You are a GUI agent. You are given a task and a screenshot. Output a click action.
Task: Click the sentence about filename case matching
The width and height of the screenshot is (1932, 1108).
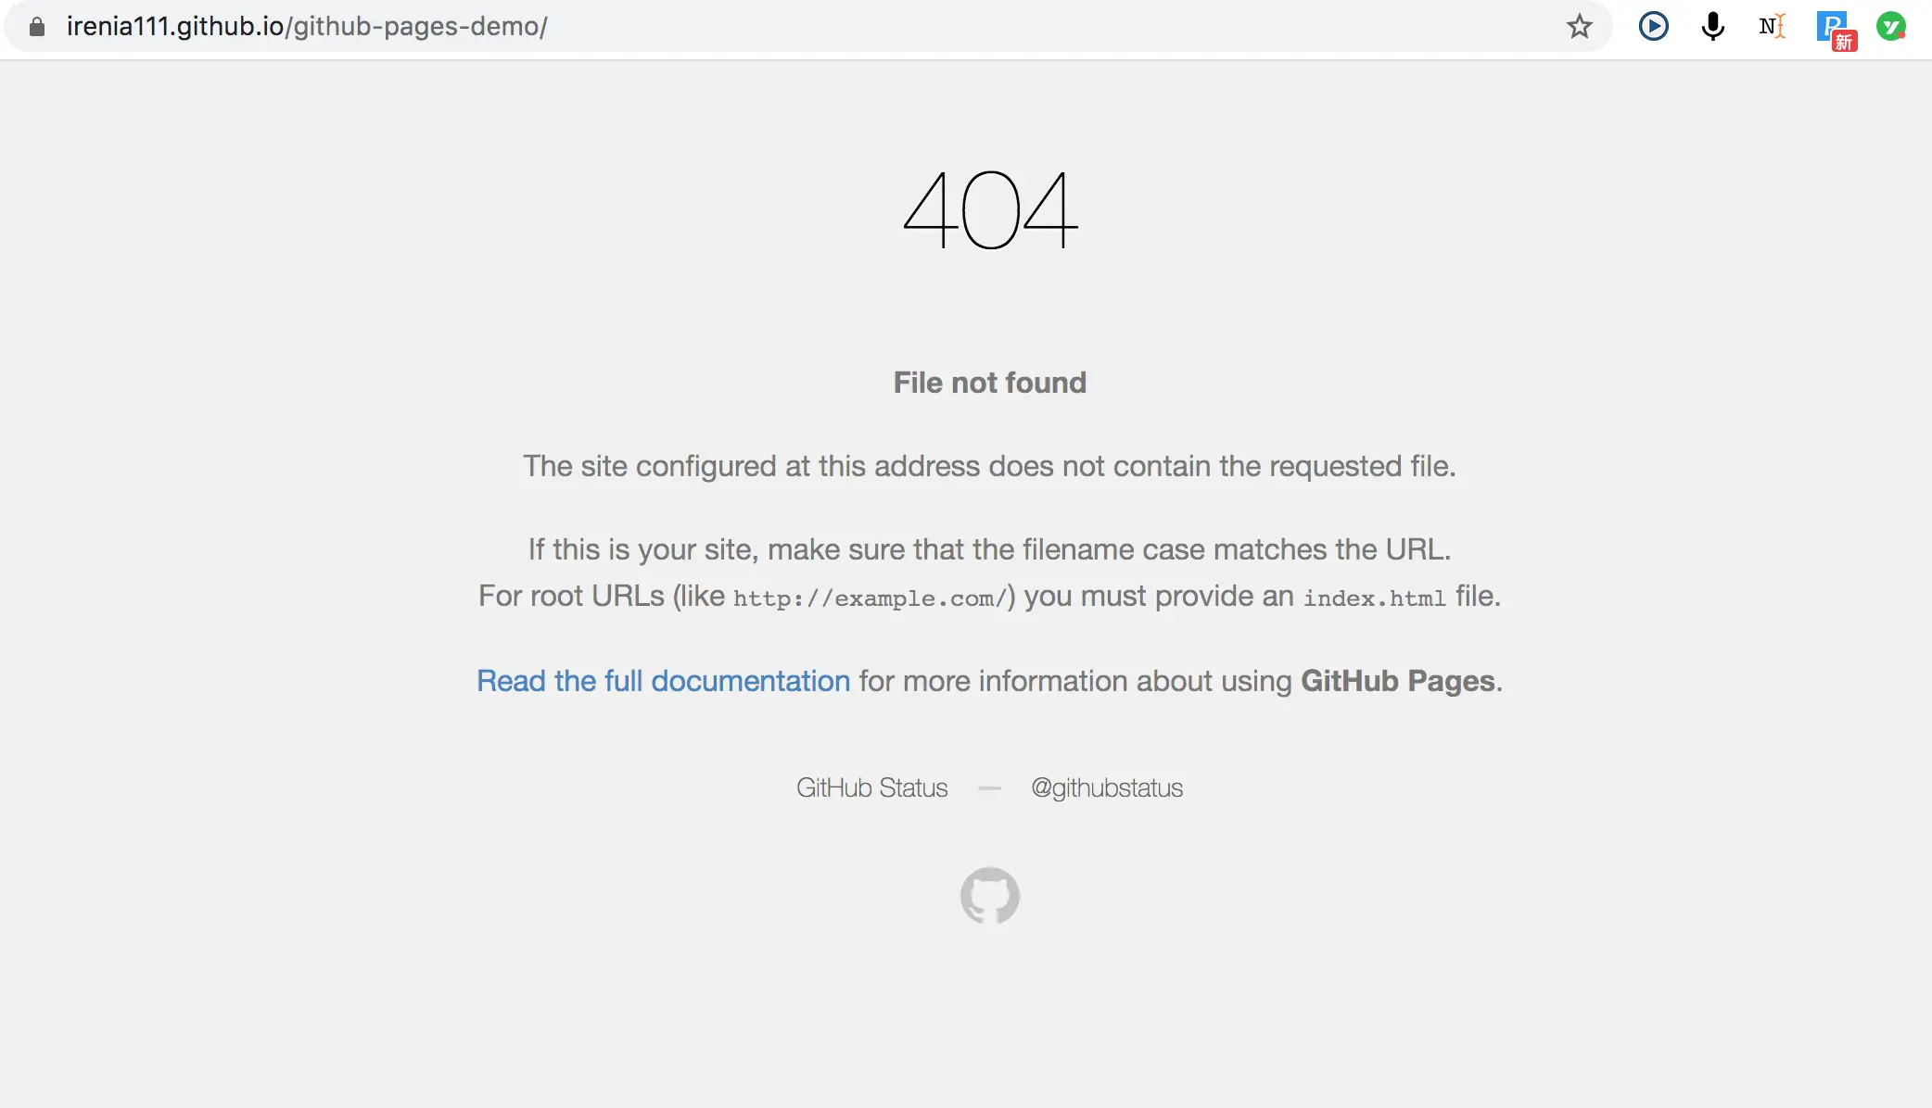coord(989,549)
